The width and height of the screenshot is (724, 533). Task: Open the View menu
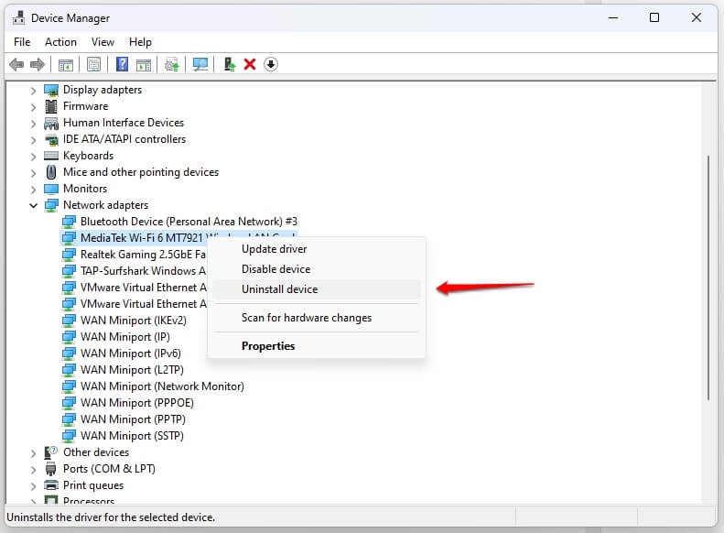coord(103,42)
